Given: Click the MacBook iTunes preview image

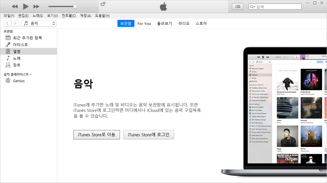Looking at the screenshot, I should coord(274,112).
